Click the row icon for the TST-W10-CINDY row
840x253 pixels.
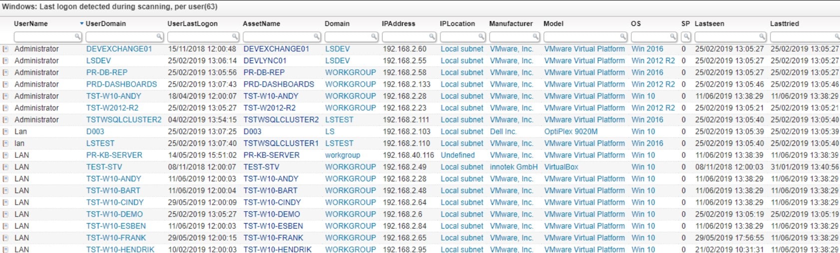click(5, 203)
